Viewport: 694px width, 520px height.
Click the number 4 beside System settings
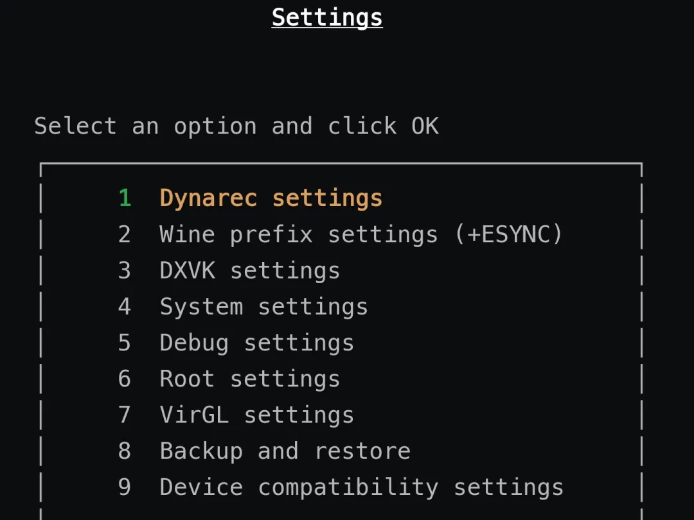coord(125,306)
